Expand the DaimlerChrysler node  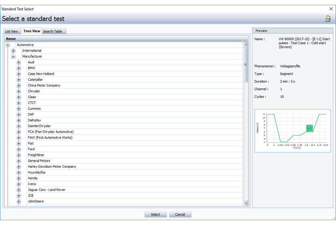pyautogui.click(x=19, y=126)
